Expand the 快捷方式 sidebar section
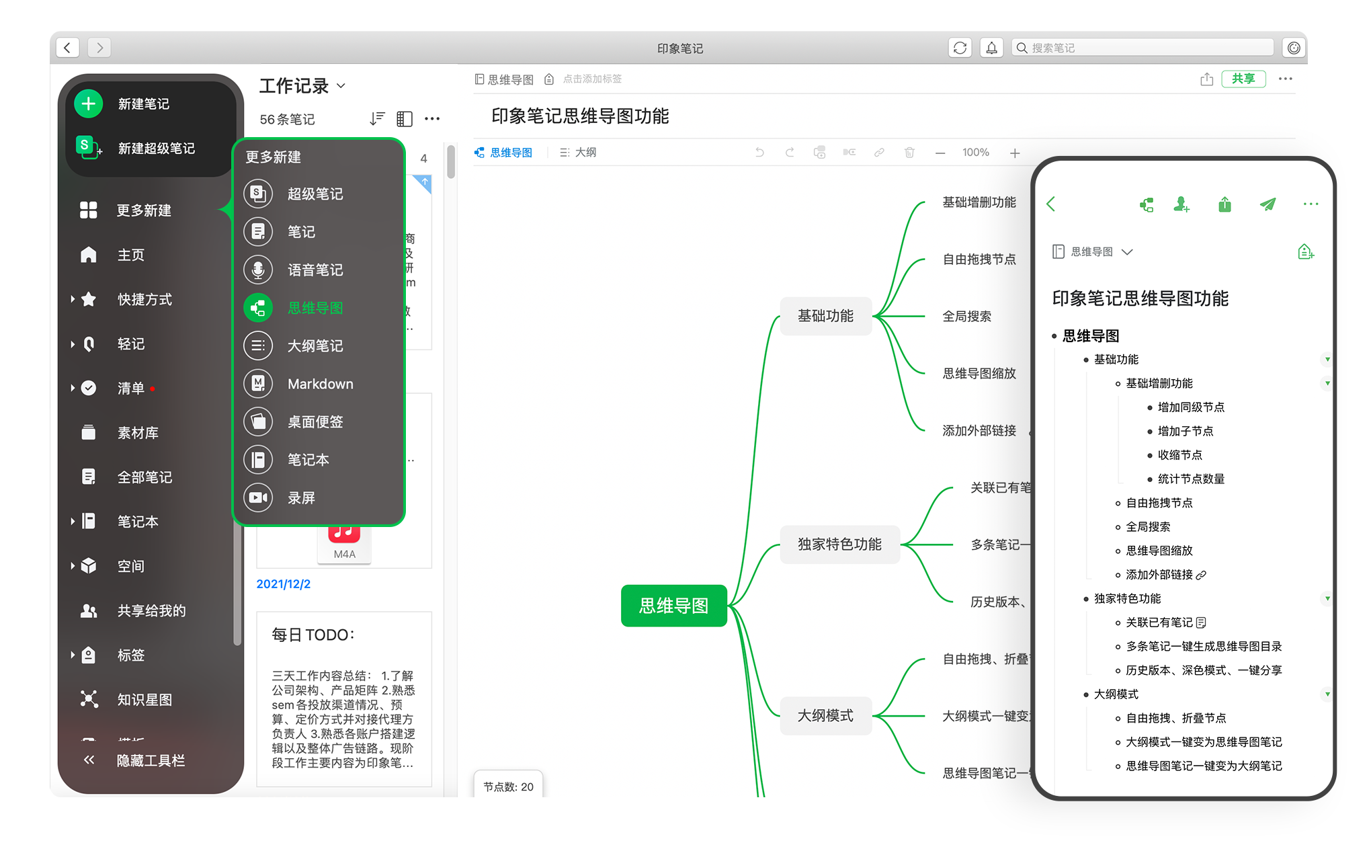Image resolution: width=1371 pixels, height=847 pixels. (73, 299)
